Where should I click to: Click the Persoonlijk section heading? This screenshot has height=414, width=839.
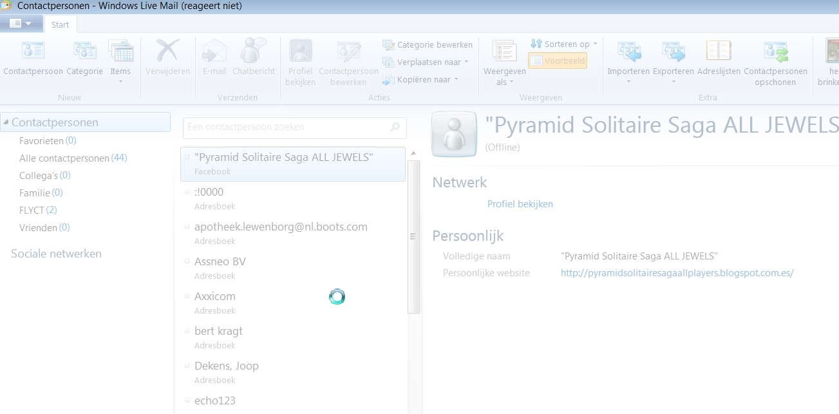point(467,236)
